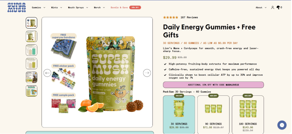This screenshot has height=134, width=292.
Task: Choose the 180 Servings pack option
Action: [x=248, y=115]
